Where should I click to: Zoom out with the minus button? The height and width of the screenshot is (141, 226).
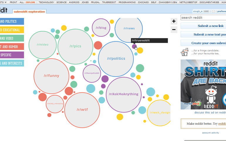pyautogui.click(x=174, y=30)
